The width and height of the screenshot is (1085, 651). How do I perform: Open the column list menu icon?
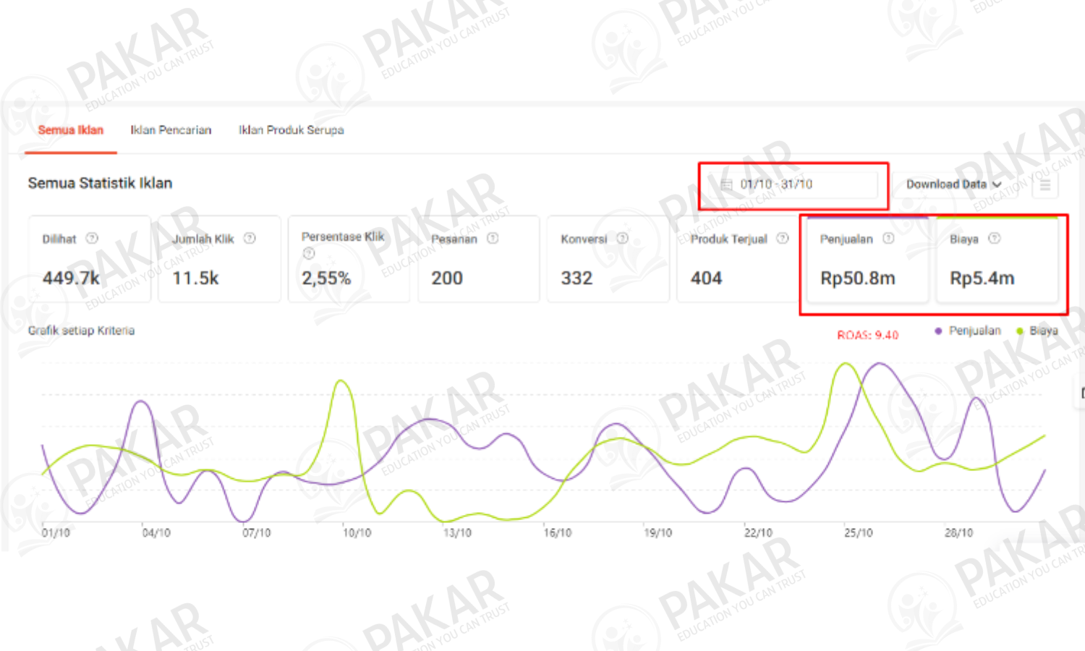pyautogui.click(x=1045, y=185)
